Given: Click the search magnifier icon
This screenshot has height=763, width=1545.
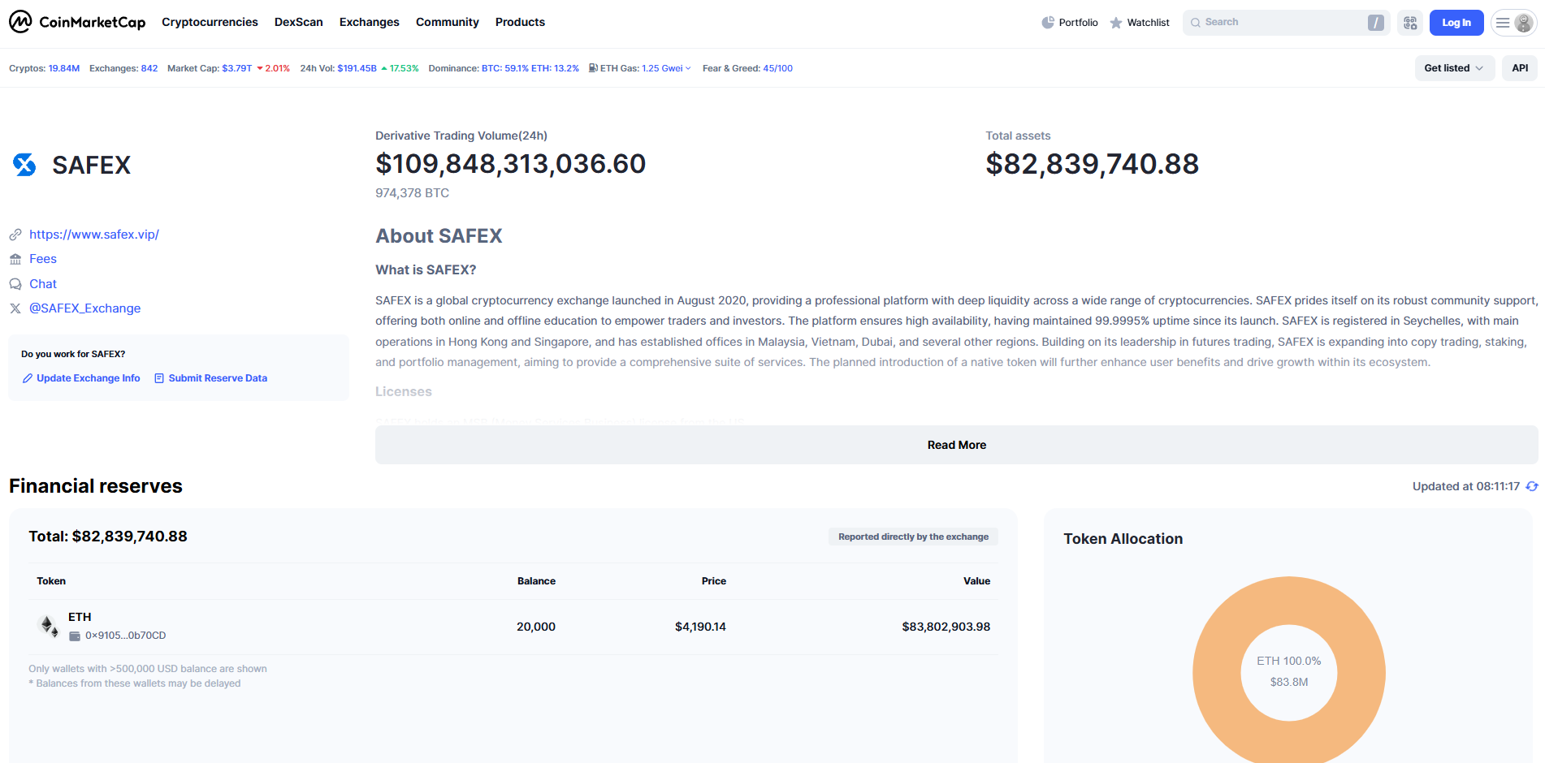Looking at the screenshot, I should (x=1196, y=23).
